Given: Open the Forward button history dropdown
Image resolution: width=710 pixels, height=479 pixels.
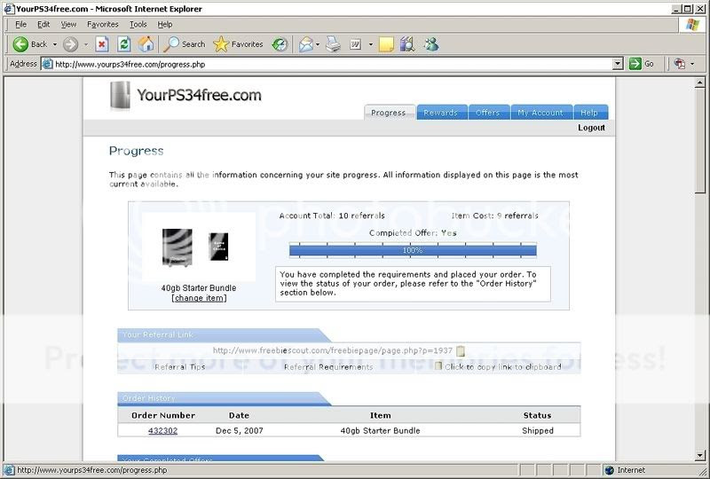Looking at the screenshot, I should coord(86,44).
